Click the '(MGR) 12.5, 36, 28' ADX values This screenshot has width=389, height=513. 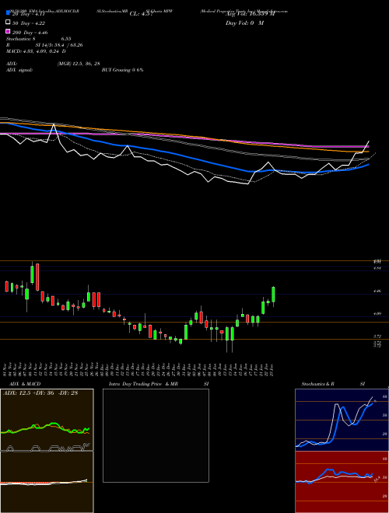79,64
